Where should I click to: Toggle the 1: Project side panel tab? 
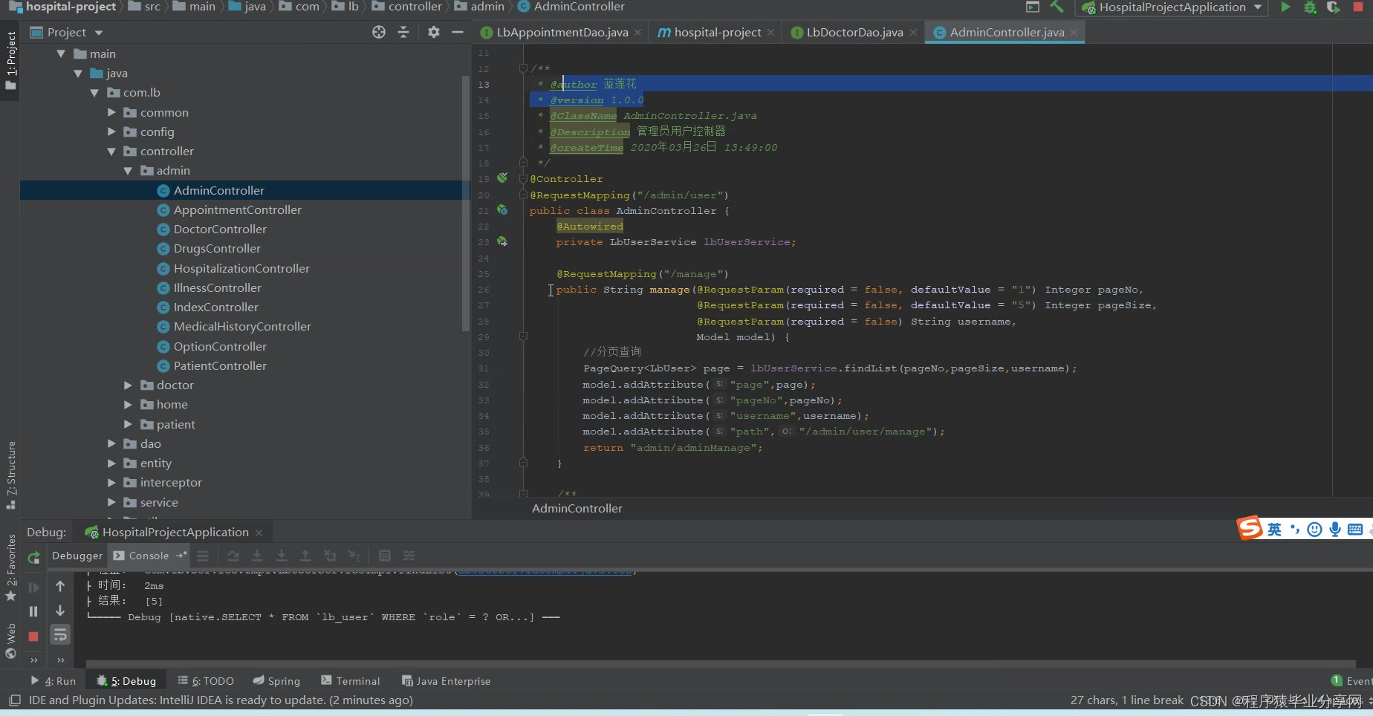(x=10, y=59)
